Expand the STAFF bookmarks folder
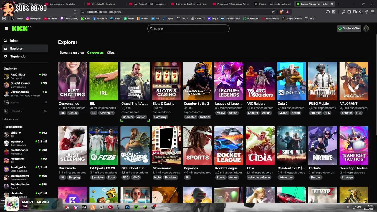This screenshot has width=377, height=212. 182,19
